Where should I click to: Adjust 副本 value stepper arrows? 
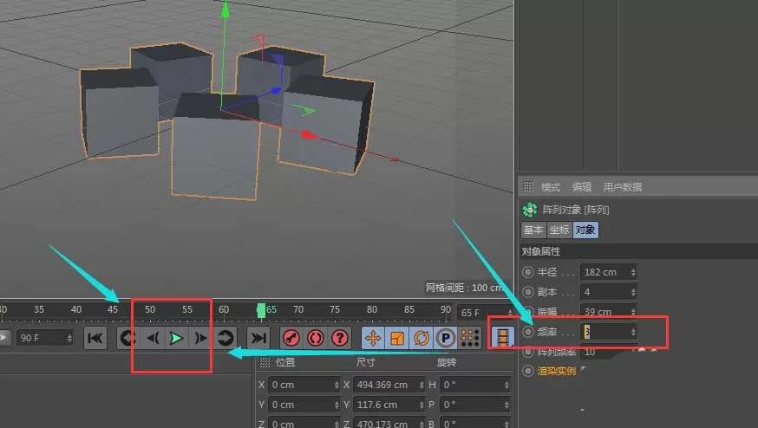tap(633, 292)
